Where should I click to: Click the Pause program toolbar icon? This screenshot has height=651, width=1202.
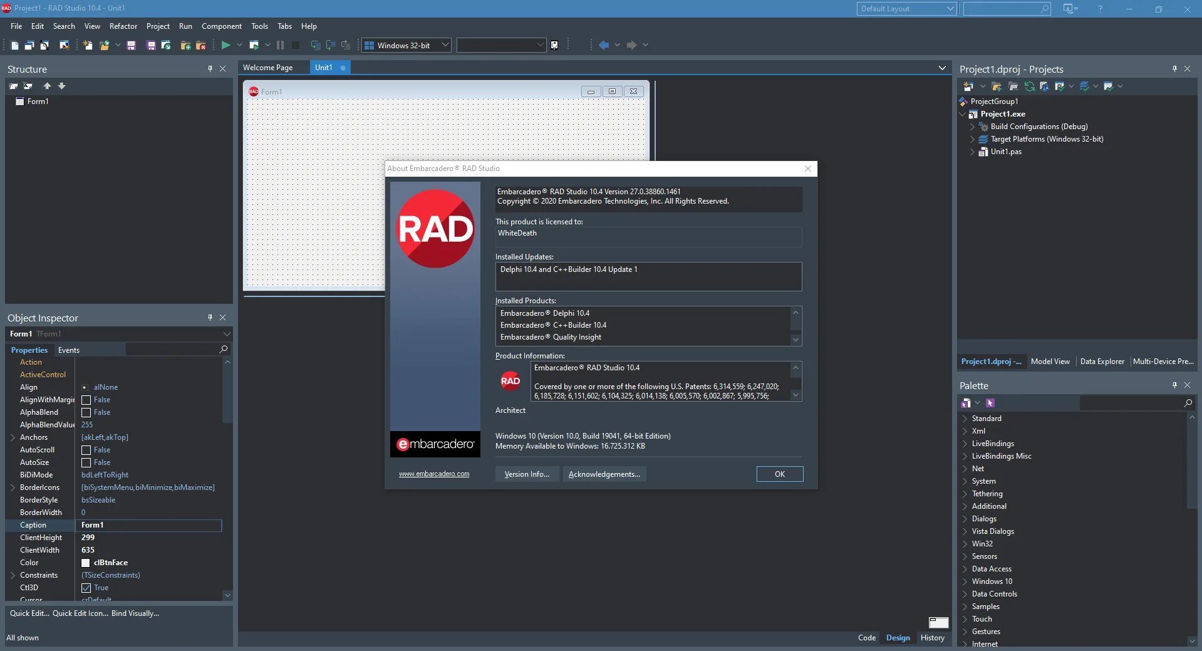tap(280, 45)
